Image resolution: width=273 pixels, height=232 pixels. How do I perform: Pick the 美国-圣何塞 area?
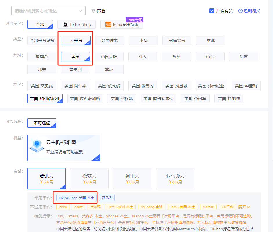195,99
